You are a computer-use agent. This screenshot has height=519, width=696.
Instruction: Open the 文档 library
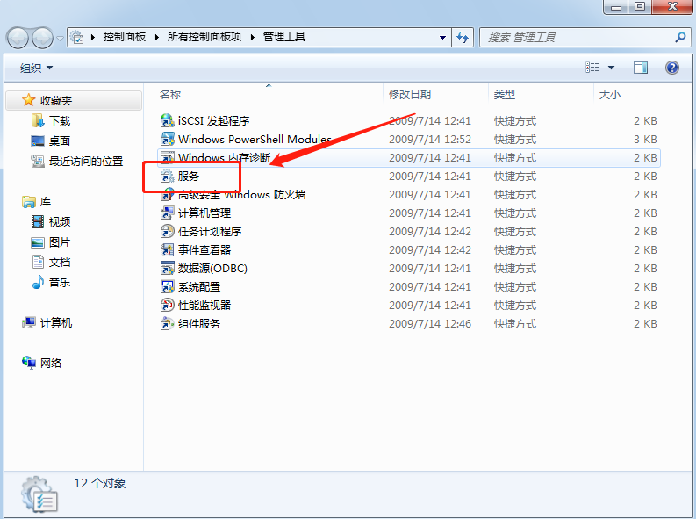pos(60,262)
